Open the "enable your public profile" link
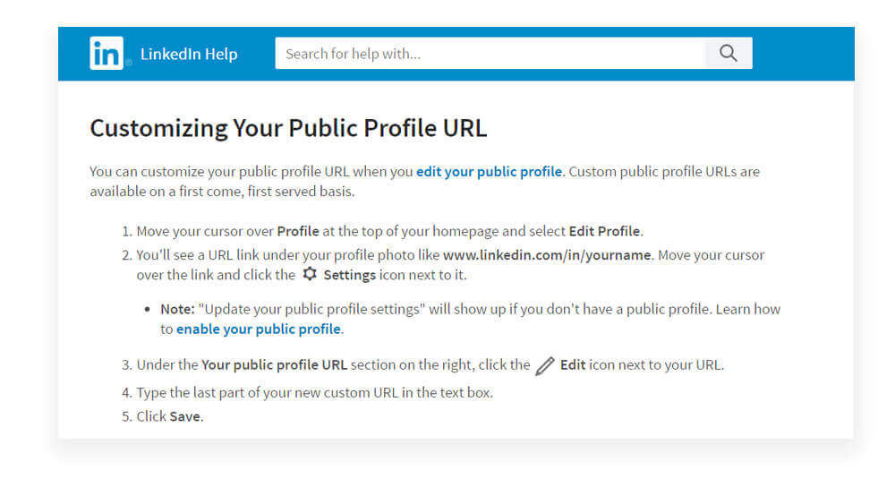 point(258,329)
